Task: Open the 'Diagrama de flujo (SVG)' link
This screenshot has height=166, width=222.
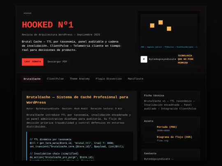Action: (x=174, y=137)
